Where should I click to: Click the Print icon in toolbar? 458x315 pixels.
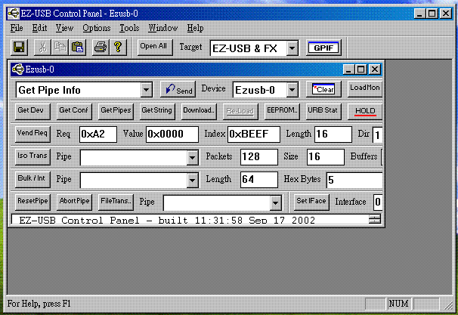[101, 47]
